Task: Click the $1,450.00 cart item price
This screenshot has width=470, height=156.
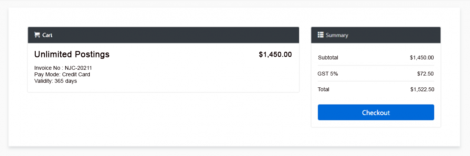Action: point(275,54)
